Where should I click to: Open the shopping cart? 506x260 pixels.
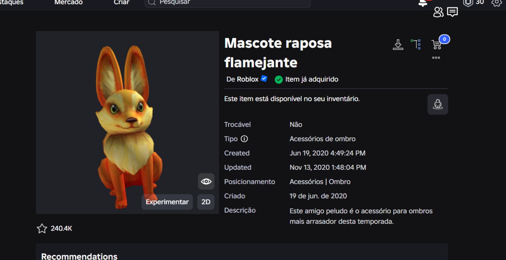[436, 45]
